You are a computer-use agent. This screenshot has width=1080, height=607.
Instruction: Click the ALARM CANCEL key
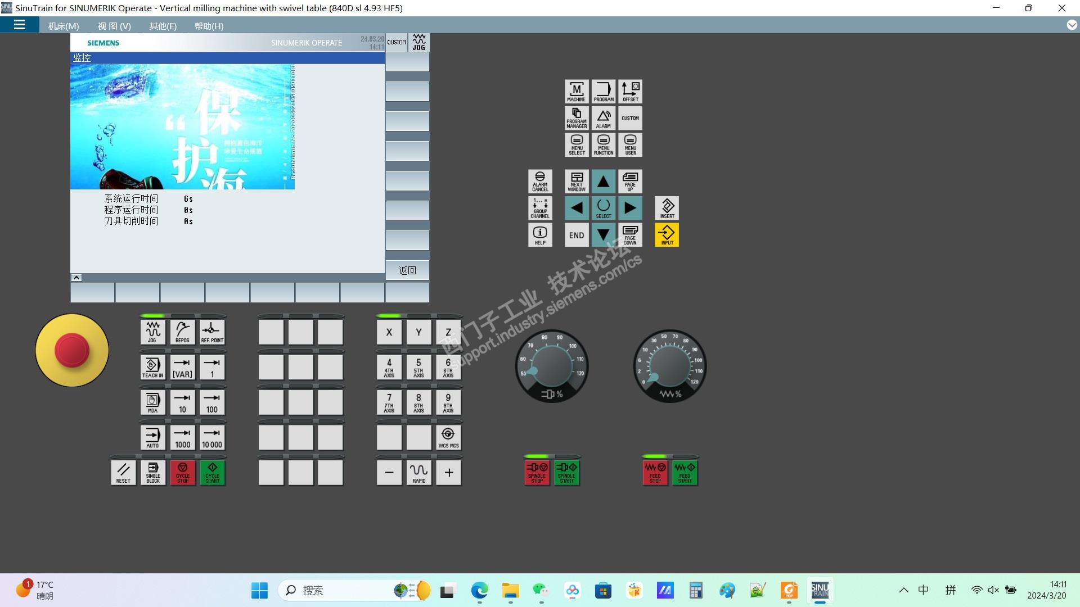540,181
